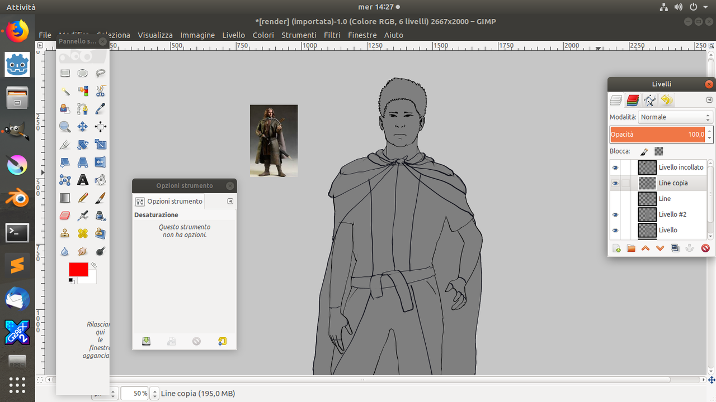Toggle Quick Mask at canvas corner
Viewport: 716px width, 402px height.
[40, 380]
